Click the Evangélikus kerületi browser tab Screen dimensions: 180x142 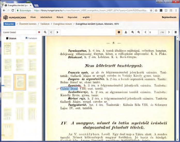coord(18,5)
